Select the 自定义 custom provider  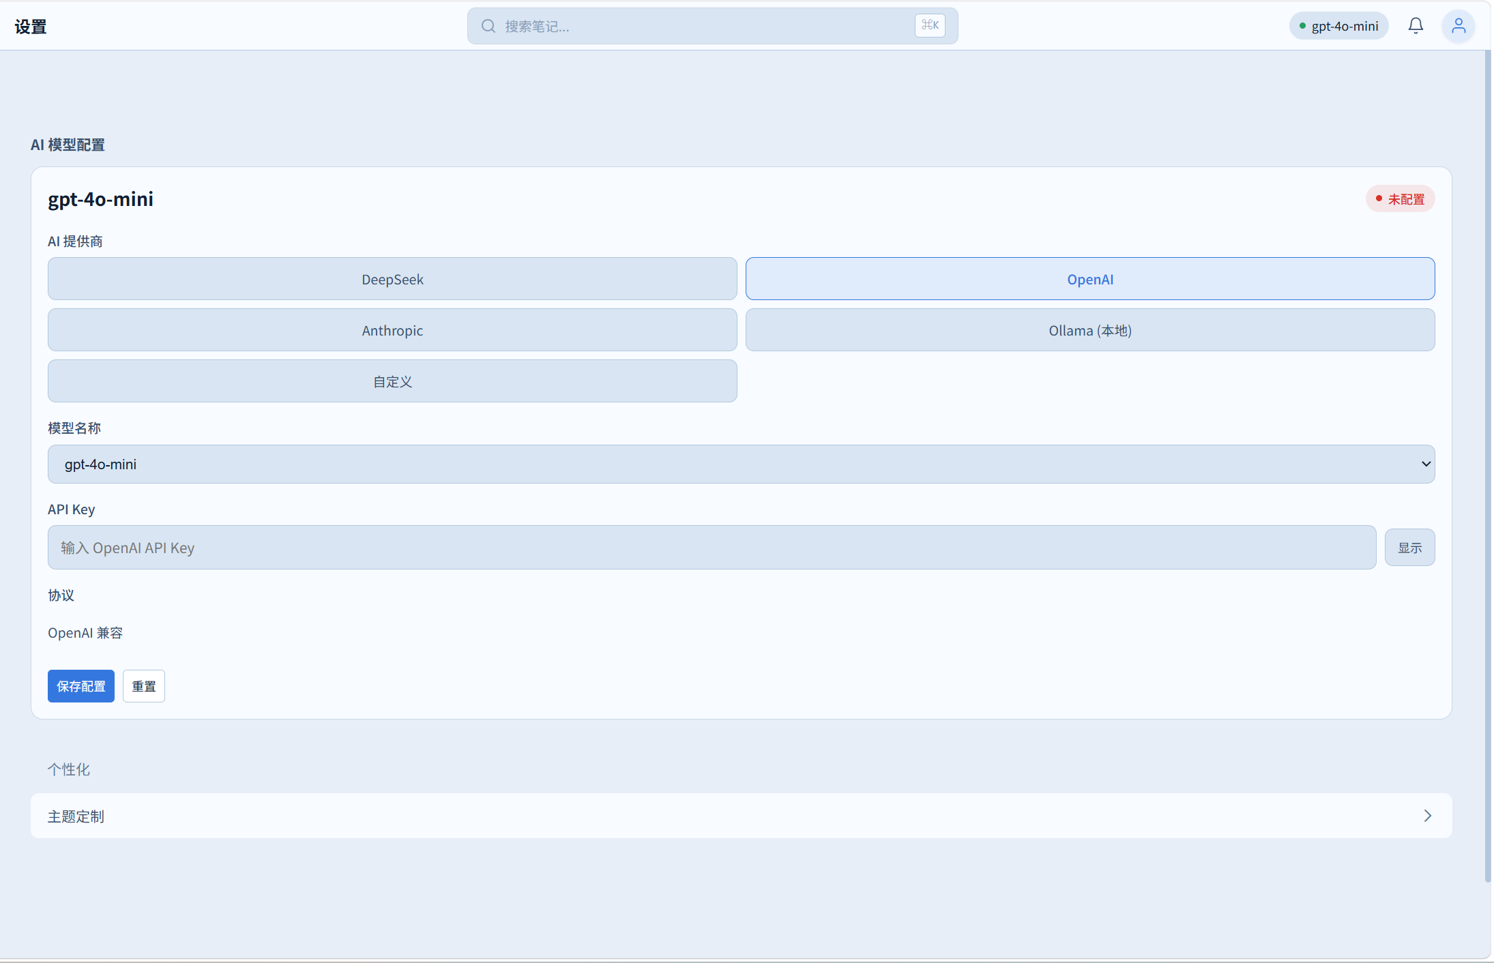pyautogui.click(x=392, y=381)
